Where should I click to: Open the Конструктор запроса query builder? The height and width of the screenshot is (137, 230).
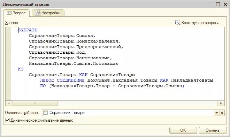199,23
